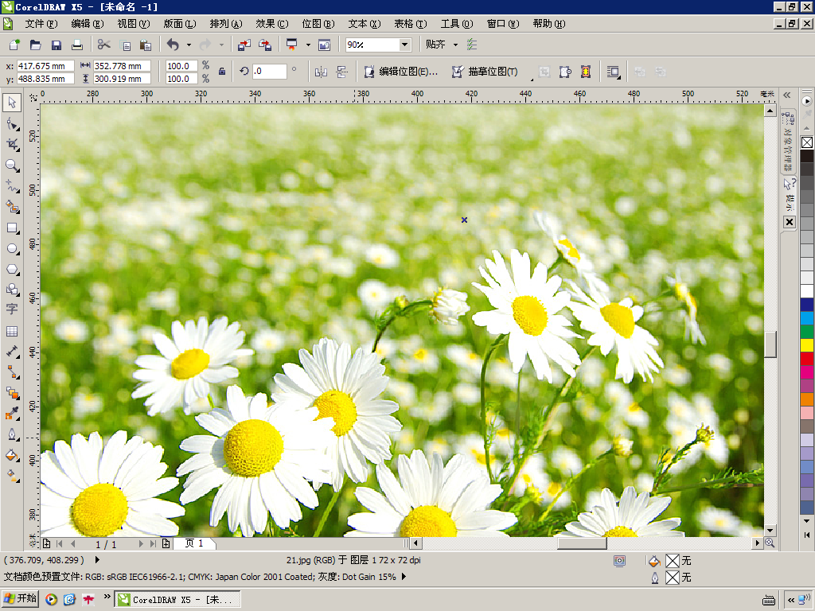Toggle the lock ratio padlock

pos(221,72)
